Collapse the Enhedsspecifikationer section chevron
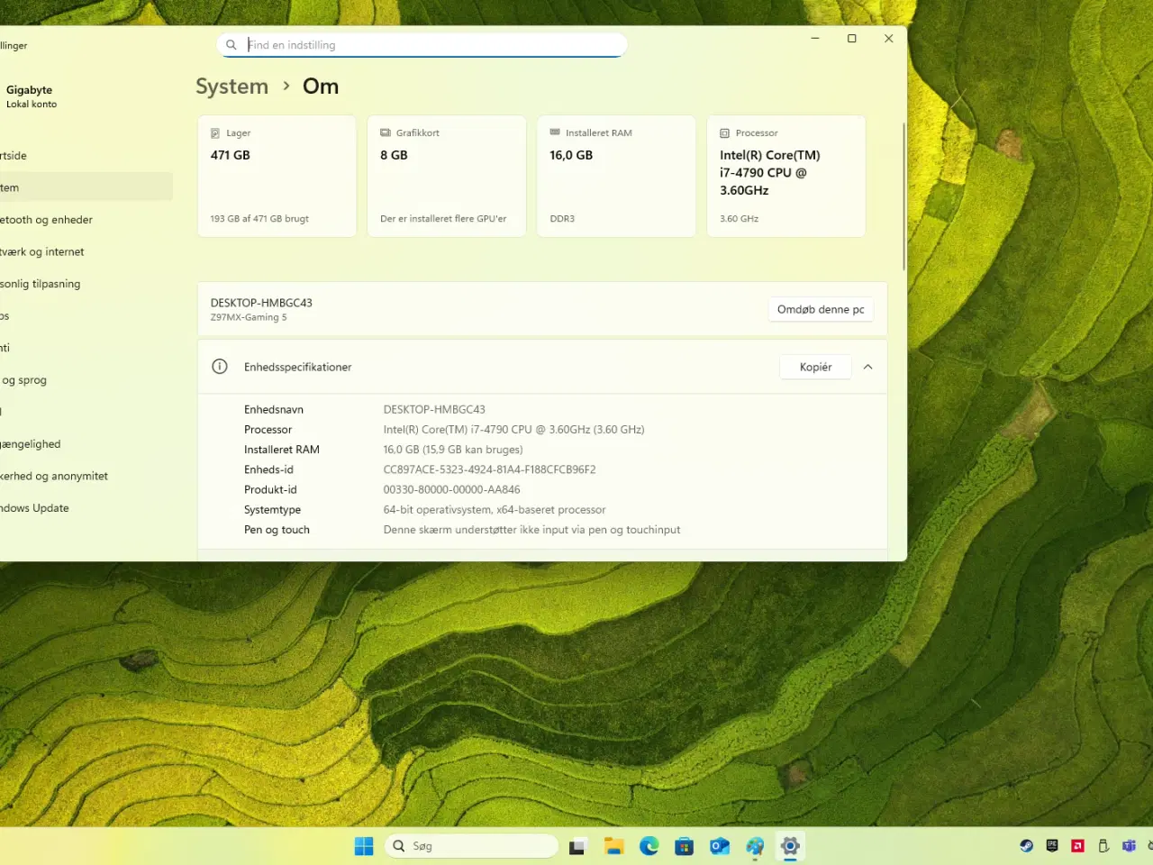 pos(867,367)
